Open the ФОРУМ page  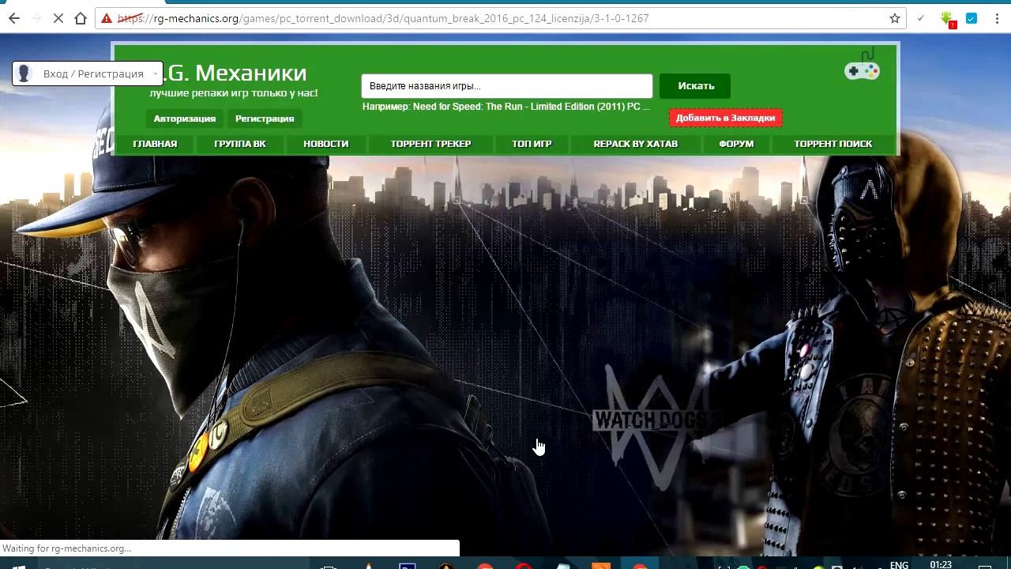coord(736,144)
